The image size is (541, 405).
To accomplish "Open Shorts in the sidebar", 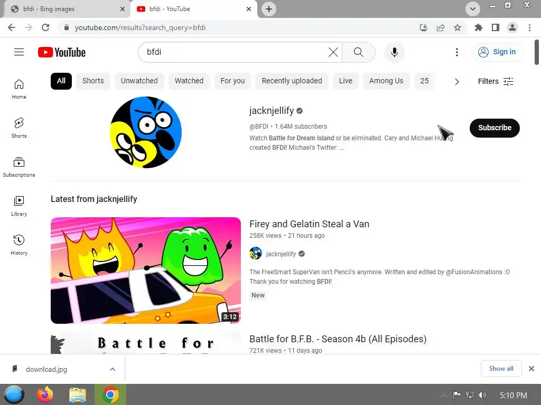I will point(19,128).
